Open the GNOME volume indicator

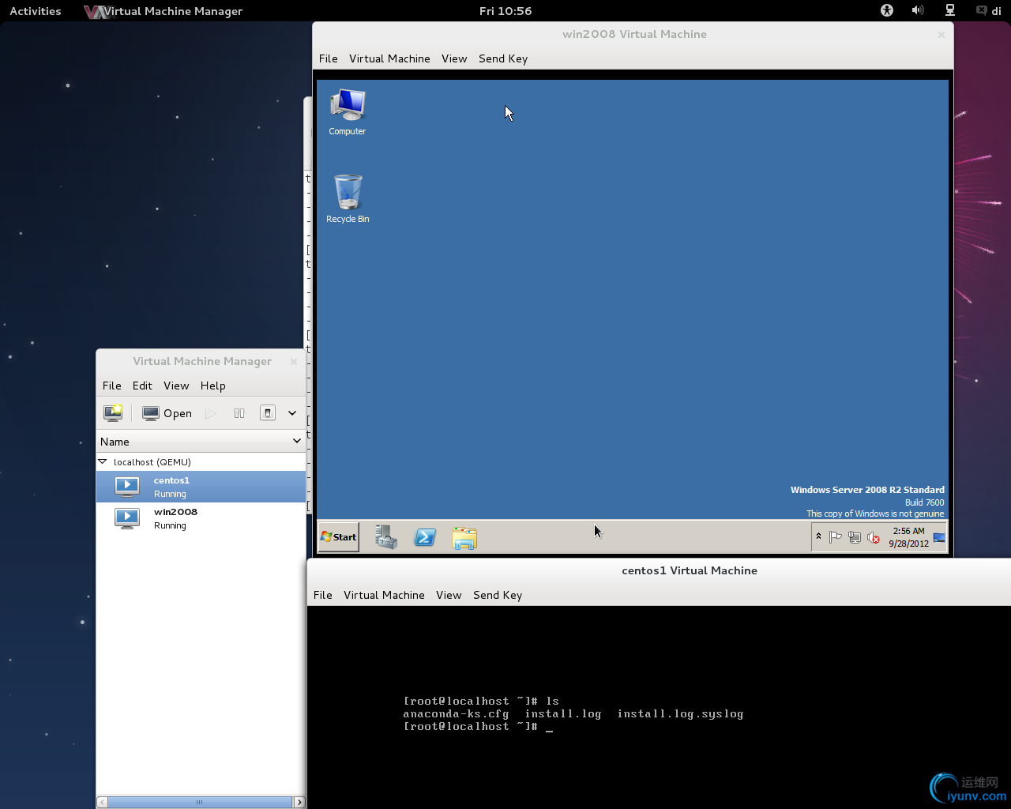tap(917, 10)
